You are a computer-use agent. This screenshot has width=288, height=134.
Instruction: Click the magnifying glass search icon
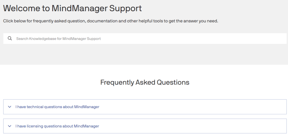pos(10,38)
